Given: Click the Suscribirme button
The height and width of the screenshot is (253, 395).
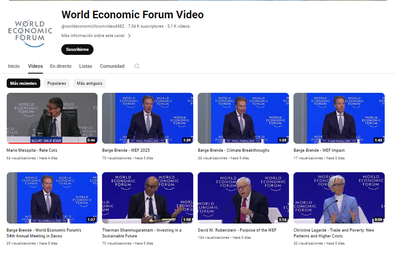Looking at the screenshot, I should [77, 50].
